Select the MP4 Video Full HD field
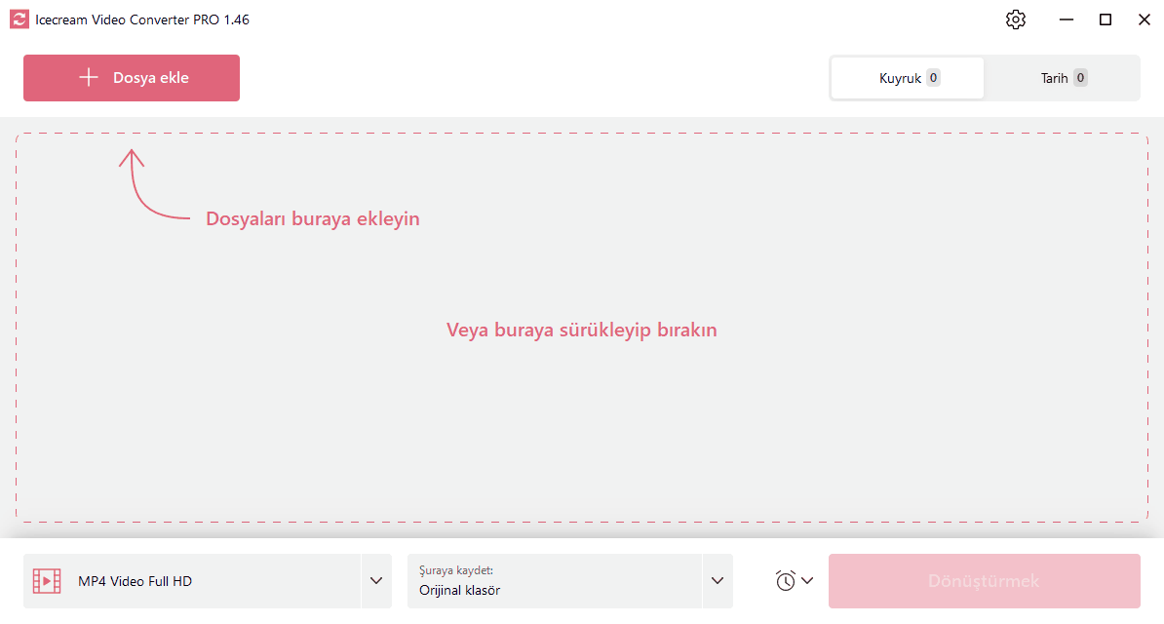The width and height of the screenshot is (1164, 624). point(192,581)
